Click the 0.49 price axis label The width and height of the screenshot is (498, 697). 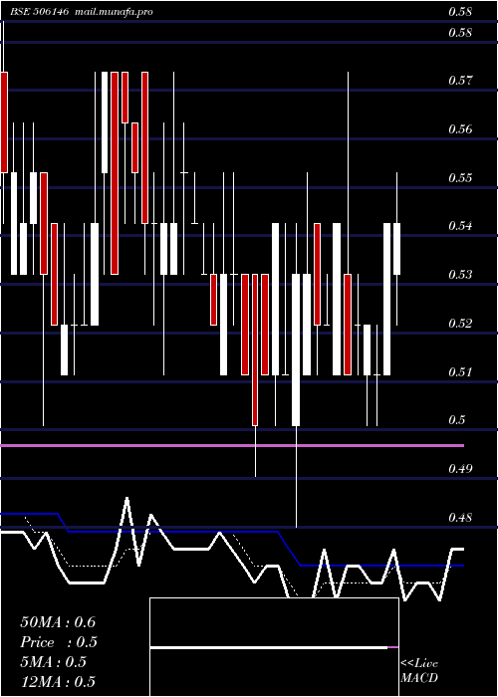(x=460, y=469)
